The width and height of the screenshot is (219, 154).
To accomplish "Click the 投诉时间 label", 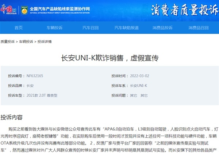I will (120, 76).
